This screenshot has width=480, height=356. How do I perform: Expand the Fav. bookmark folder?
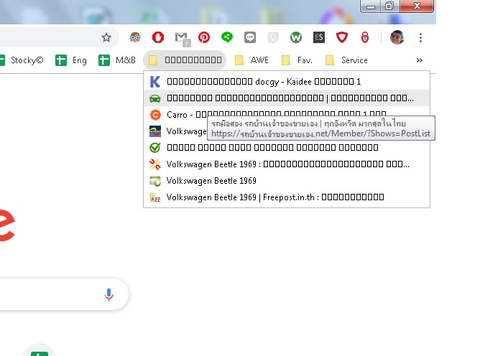(x=297, y=60)
